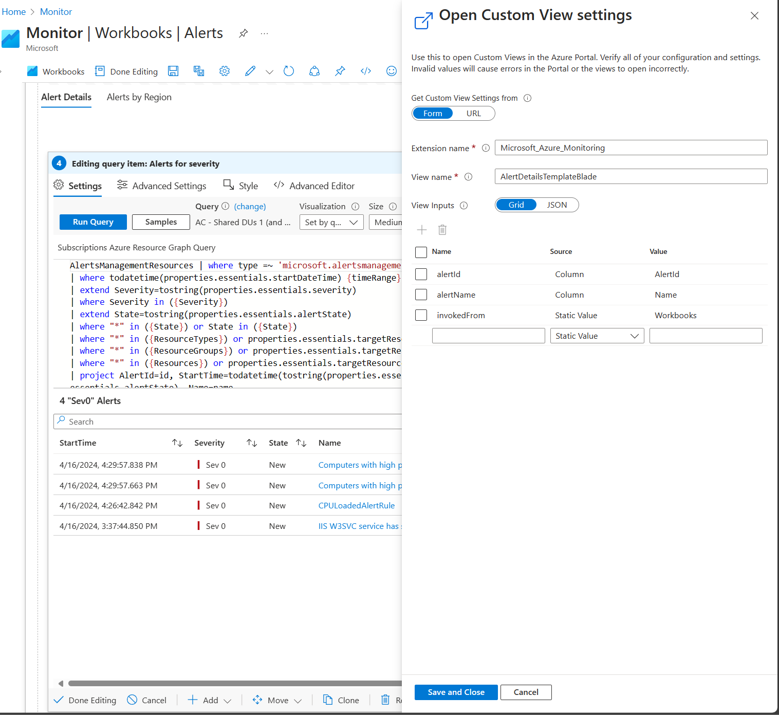Open Advanced Editor code icon in top toolbar
The height and width of the screenshot is (715, 779).
click(366, 71)
